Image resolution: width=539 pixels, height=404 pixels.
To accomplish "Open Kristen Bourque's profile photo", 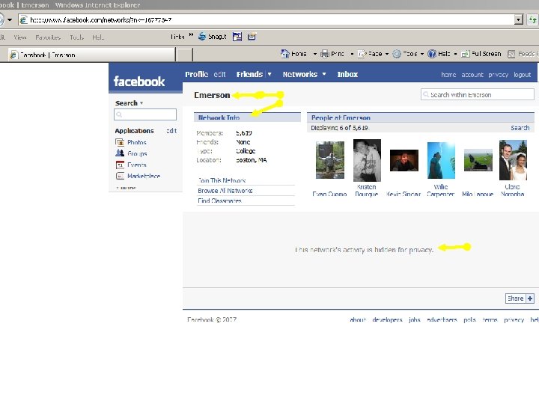I will pyautogui.click(x=367, y=160).
